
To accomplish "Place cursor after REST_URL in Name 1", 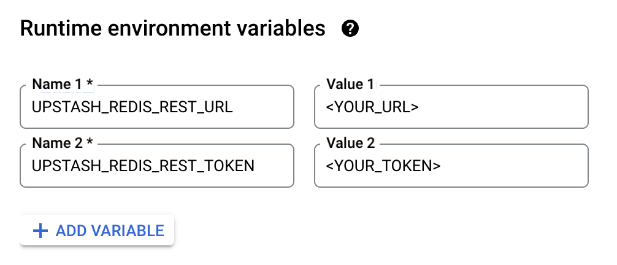I will click(234, 107).
